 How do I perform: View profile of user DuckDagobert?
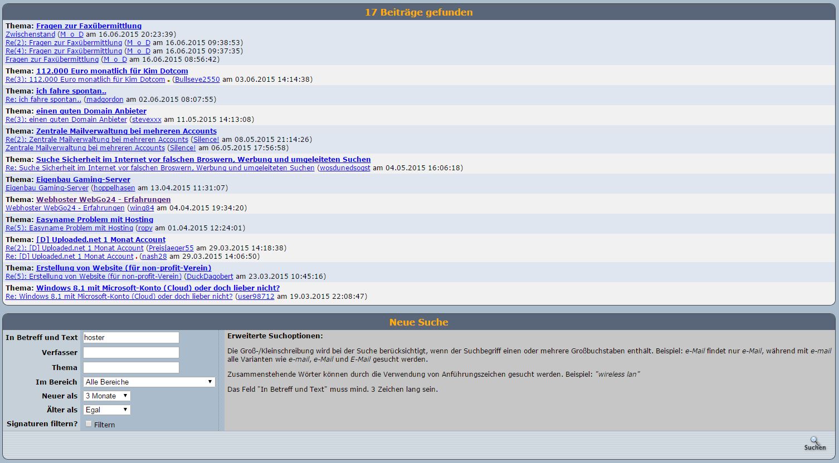[209, 277]
